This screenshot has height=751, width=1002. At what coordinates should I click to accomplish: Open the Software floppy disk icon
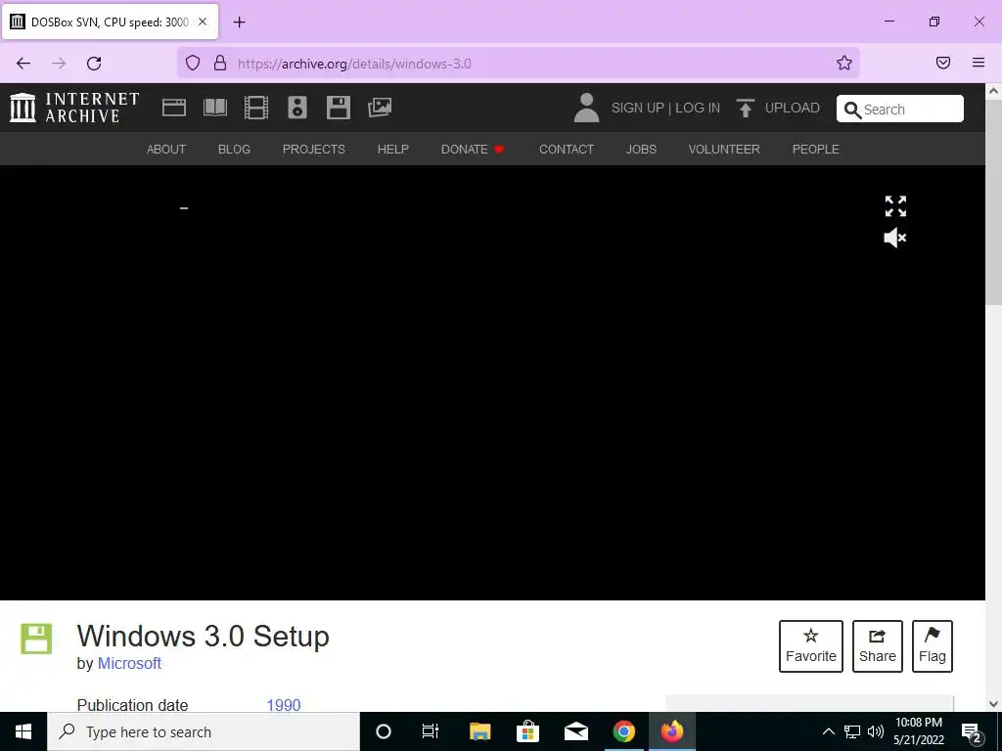click(x=338, y=108)
